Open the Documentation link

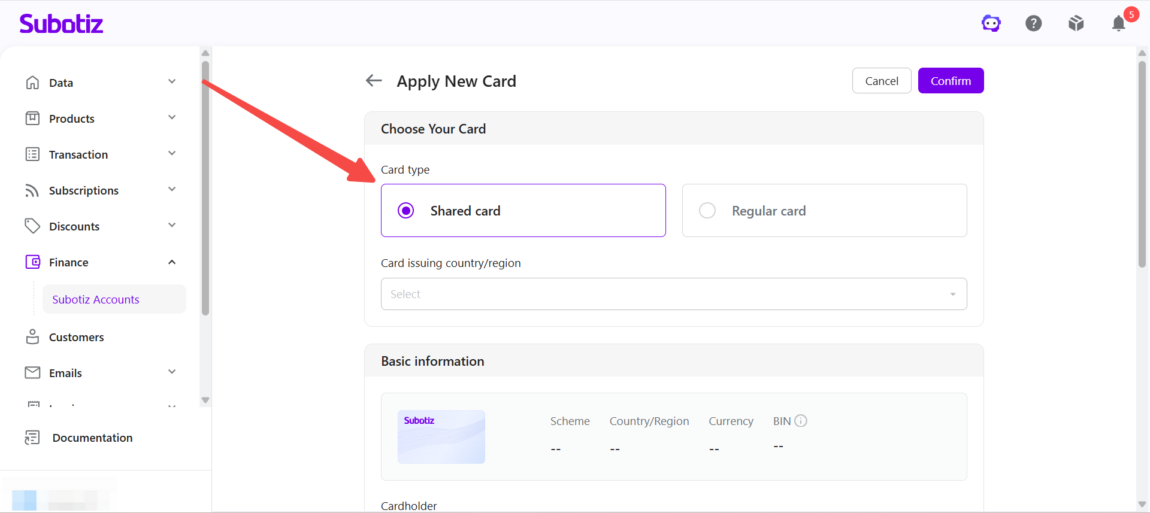coord(92,438)
